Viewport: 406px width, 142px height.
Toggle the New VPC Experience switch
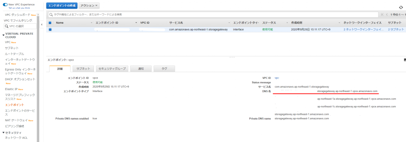(x=5, y=5)
